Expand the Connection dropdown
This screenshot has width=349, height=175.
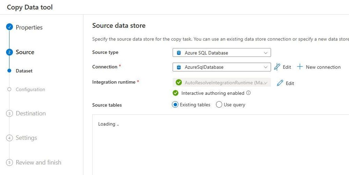coord(221,67)
